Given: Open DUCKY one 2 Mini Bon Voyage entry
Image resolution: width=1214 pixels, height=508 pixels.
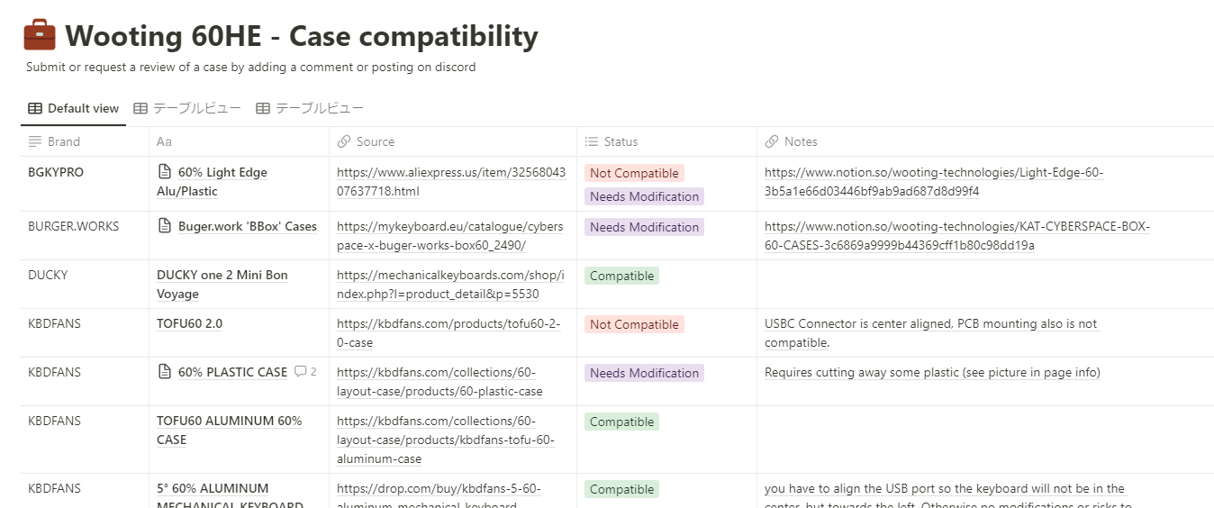Looking at the screenshot, I should pyautogui.click(x=222, y=285).
